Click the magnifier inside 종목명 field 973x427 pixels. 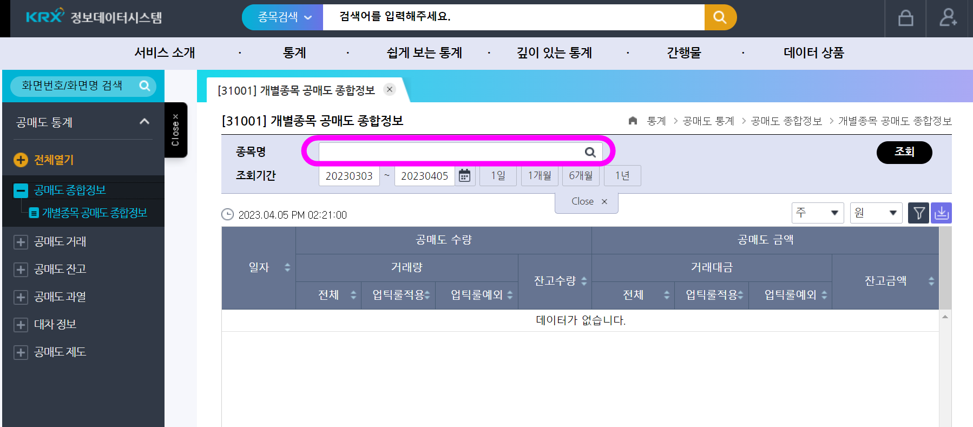pos(590,152)
